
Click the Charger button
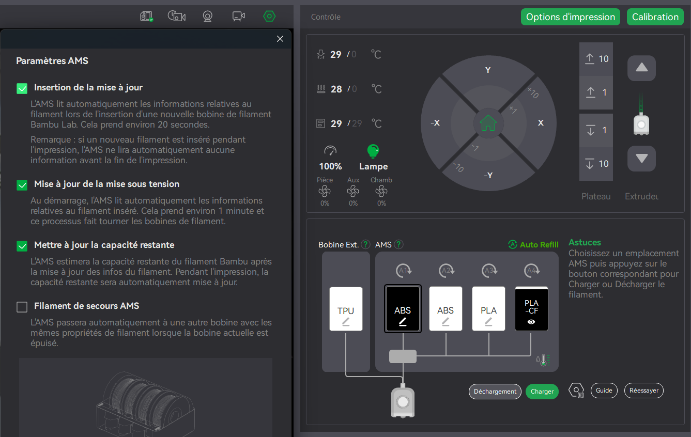(542, 392)
